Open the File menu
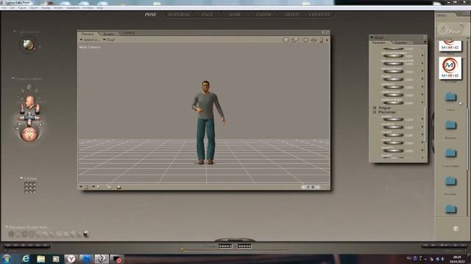The height and width of the screenshot is (264, 471). [3, 8]
